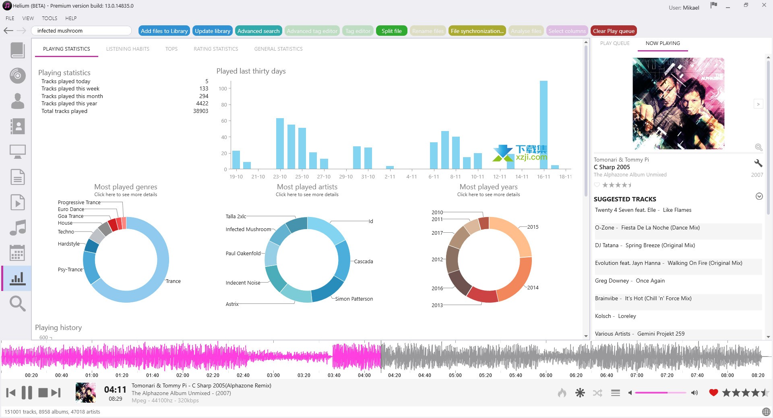Switch to Listening Habits tab
This screenshot has height=418, width=773.
point(128,49)
